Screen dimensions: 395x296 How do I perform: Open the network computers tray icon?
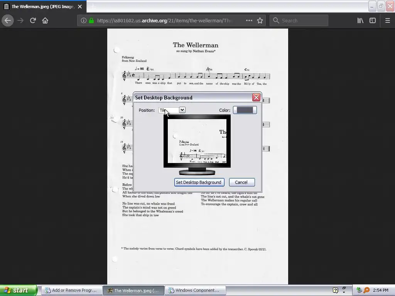point(359,290)
